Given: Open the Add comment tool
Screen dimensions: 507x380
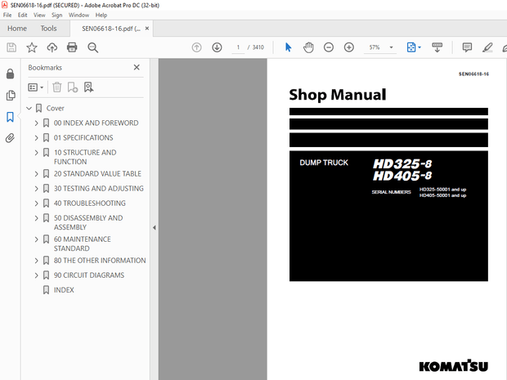Looking at the screenshot, I should [x=467, y=47].
